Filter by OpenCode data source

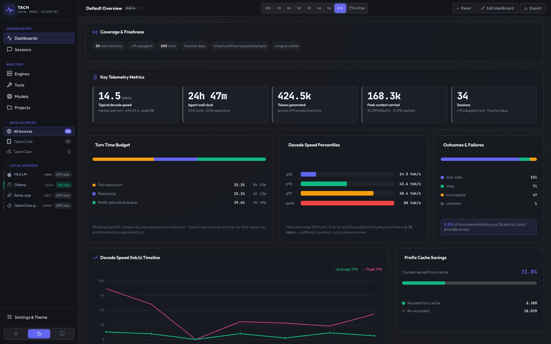(39, 142)
